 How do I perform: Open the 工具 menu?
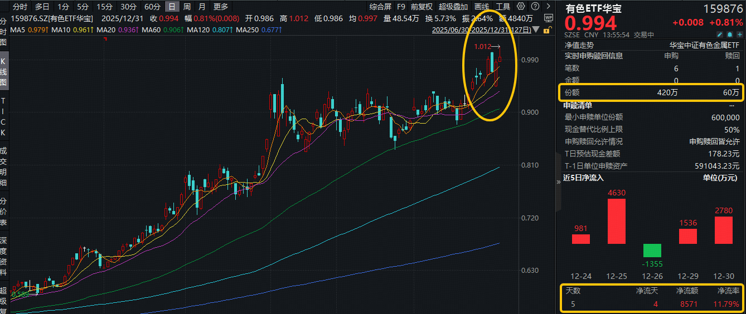(503, 7)
